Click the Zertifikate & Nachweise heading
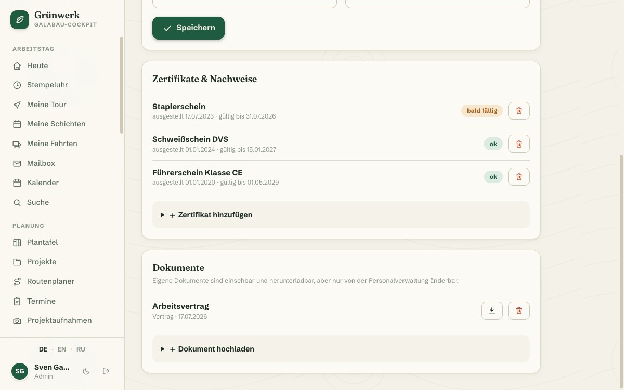The width and height of the screenshot is (624, 390). [x=204, y=79]
